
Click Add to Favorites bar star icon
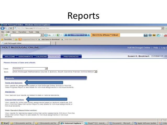click(x=16, y=39)
